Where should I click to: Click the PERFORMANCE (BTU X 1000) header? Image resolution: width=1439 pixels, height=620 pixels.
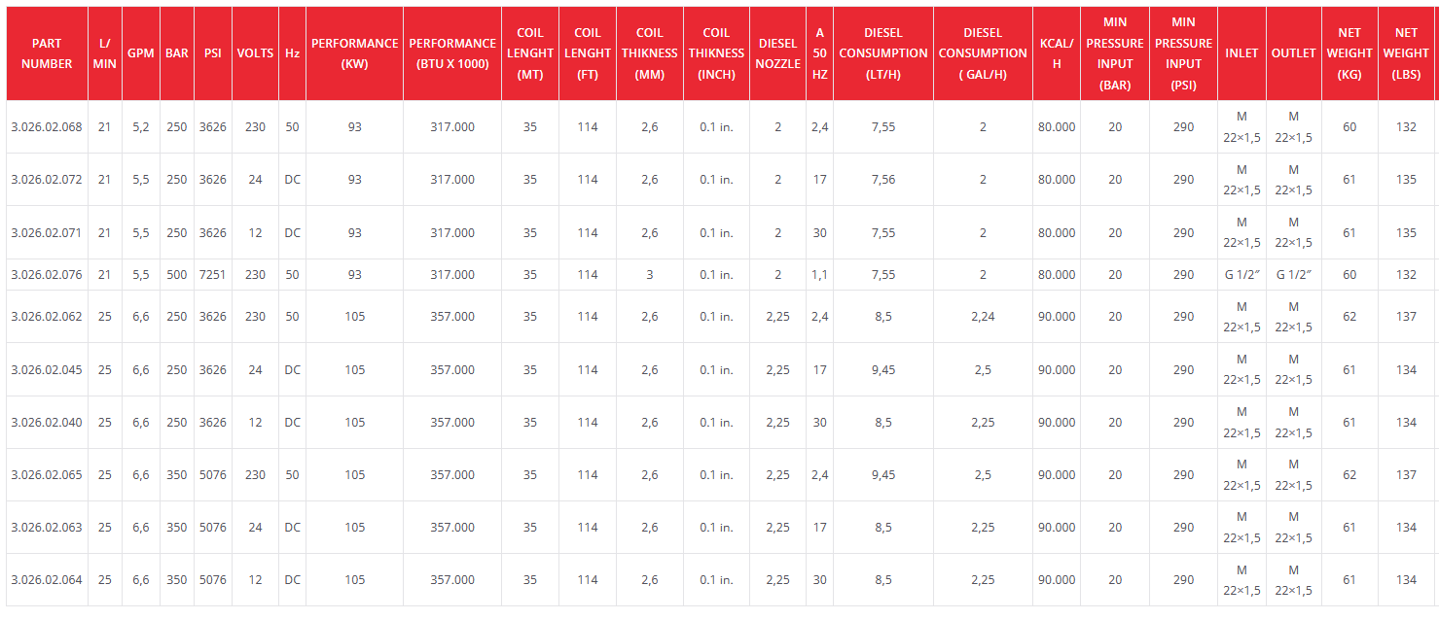click(x=452, y=53)
